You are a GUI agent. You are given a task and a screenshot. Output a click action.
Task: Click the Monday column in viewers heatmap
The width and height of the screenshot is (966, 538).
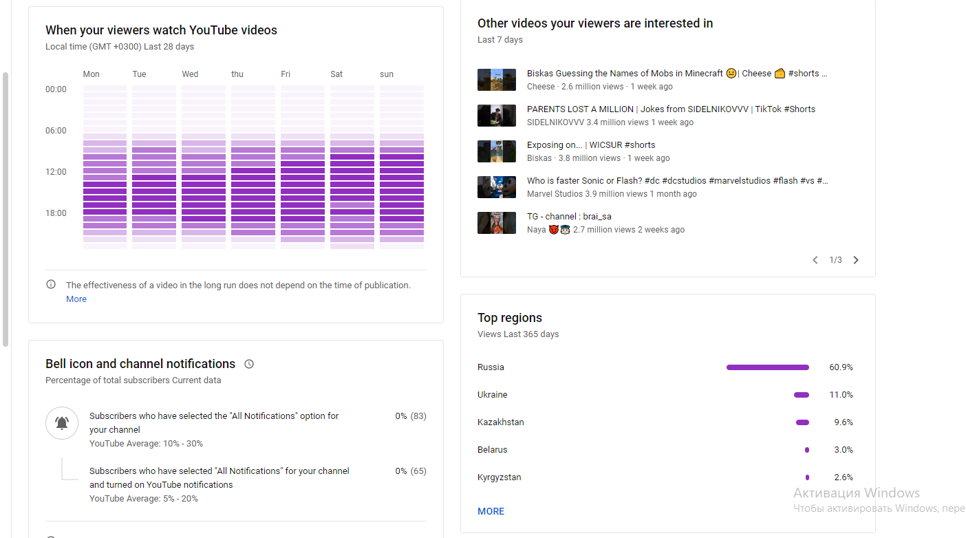pos(105,167)
